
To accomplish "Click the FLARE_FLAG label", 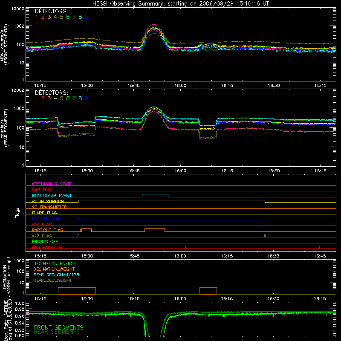I will coord(44,213).
